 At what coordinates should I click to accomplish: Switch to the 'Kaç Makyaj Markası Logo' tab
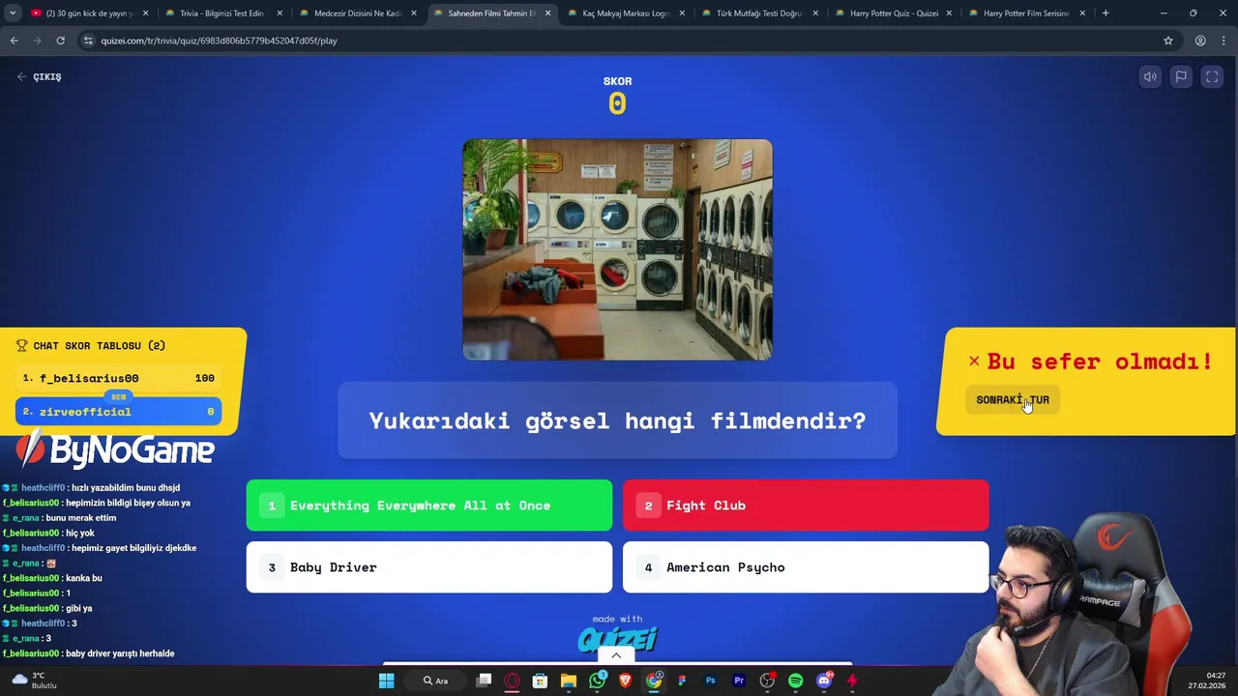point(625,14)
